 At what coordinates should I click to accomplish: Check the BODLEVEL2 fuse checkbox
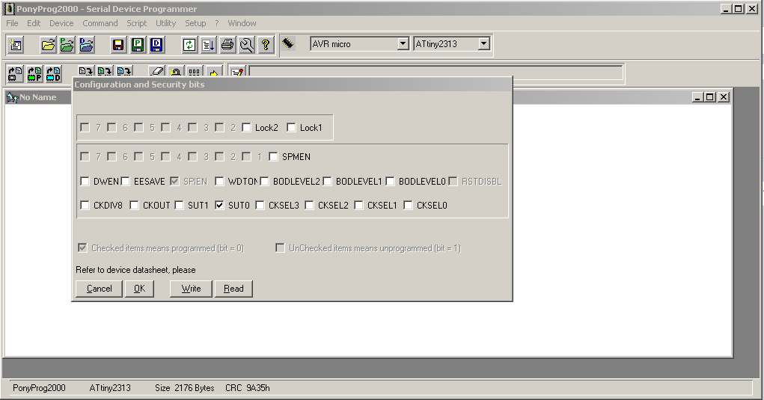265,181
